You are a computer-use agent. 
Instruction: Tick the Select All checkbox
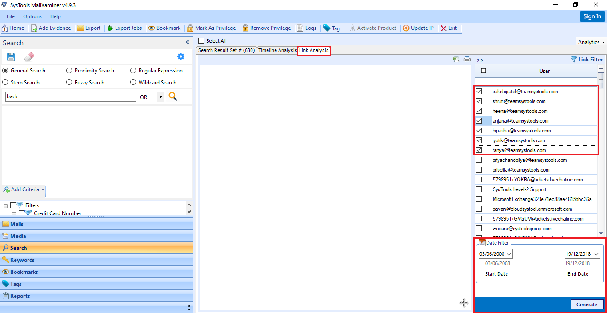tap(201, 41)
